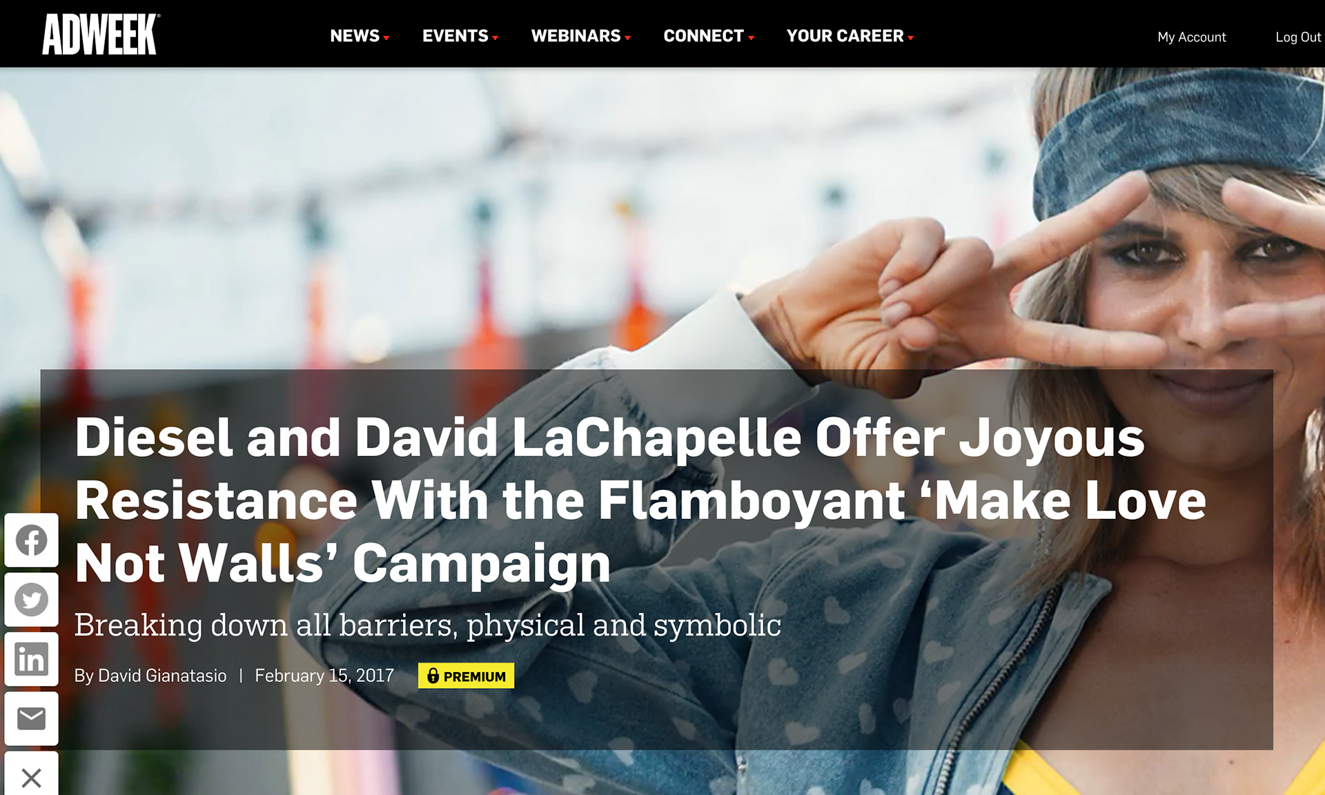The image size is (1325, 795).
Task: Expand the Your Career dropdown arrow
Action: coord(911,38)
